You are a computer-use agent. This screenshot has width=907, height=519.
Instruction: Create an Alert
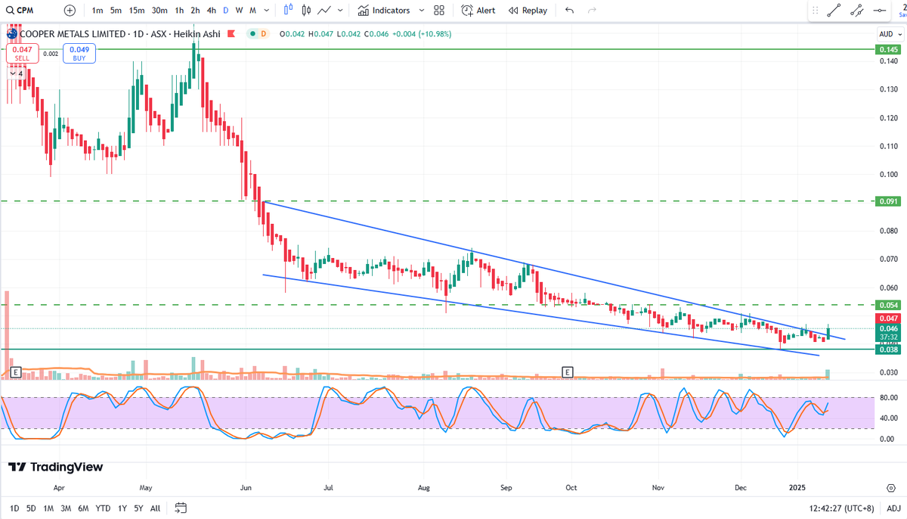[x=478, y=11]
